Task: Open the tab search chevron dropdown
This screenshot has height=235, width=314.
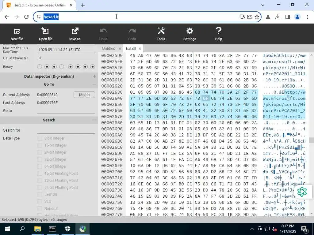Action: [x=263, y=5]
